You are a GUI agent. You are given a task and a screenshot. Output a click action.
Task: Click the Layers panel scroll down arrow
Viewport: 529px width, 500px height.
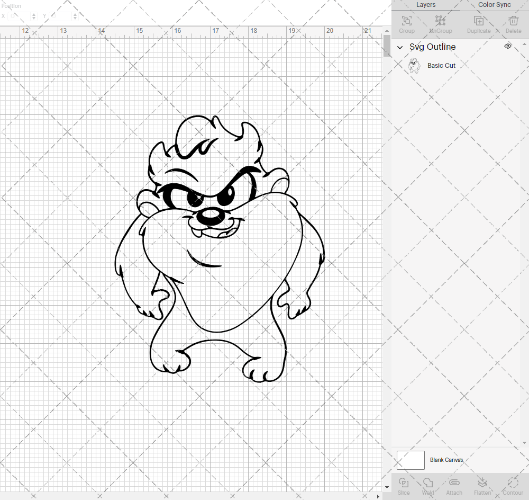coord(524,443)
